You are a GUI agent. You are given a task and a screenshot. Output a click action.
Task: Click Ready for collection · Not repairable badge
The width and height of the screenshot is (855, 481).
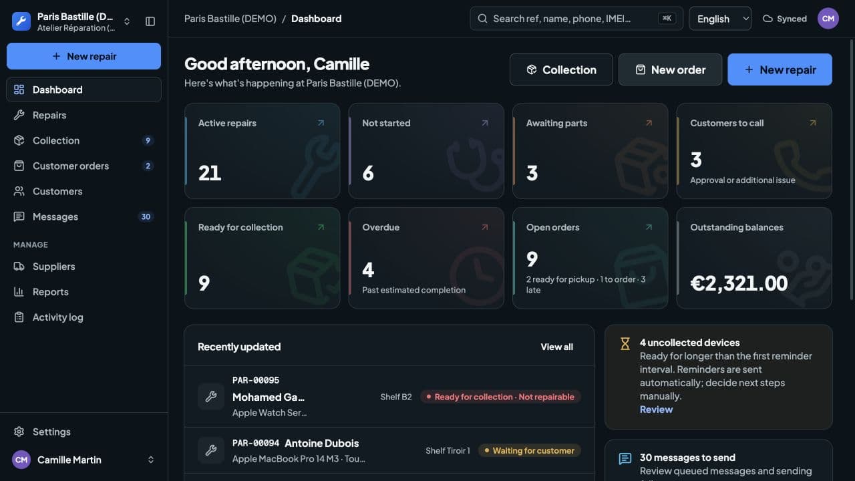(x=500, y=397)
